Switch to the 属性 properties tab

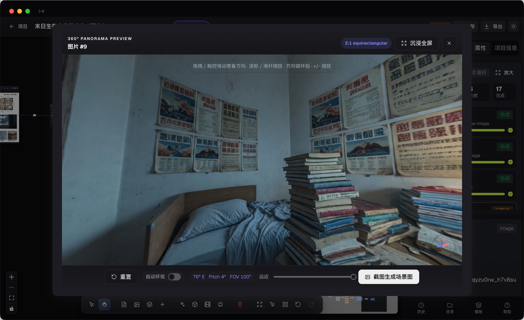point(480,48)
